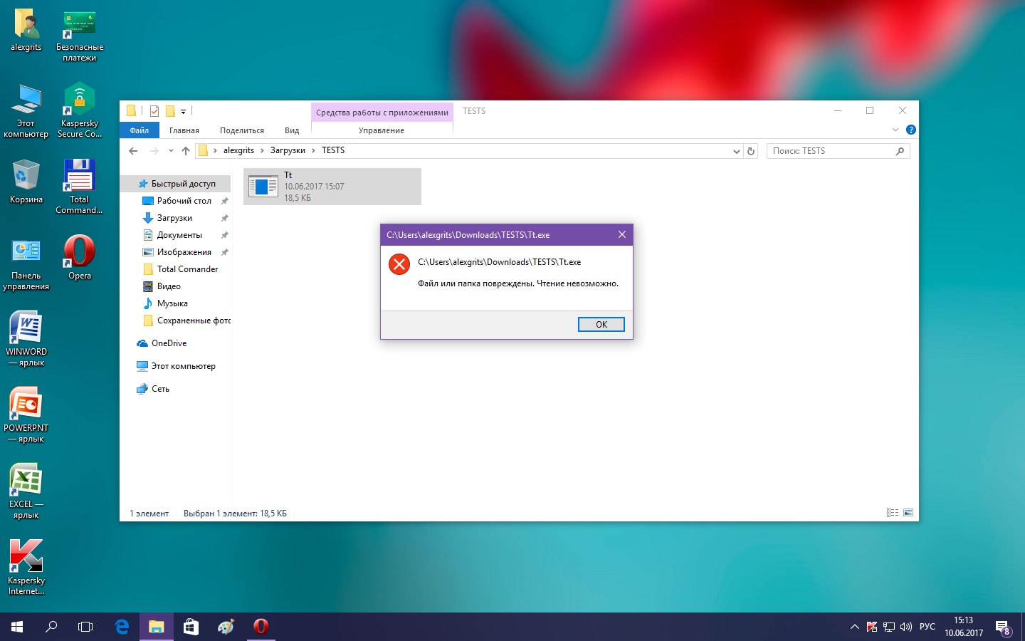Open the alexgrits user folder desktop icon
The image size is (1025, 641).
pos(26,31)
